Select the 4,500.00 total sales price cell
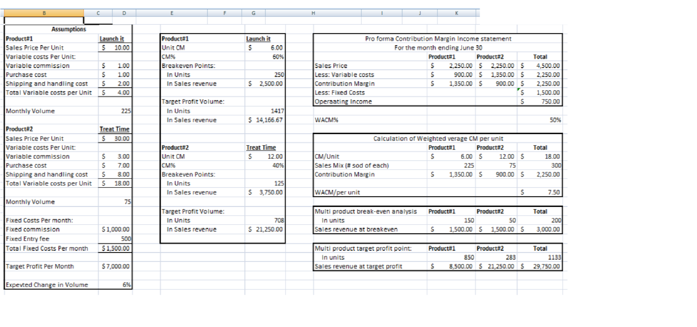The height and width of the screenshot is (327, 697). [540, 66]
